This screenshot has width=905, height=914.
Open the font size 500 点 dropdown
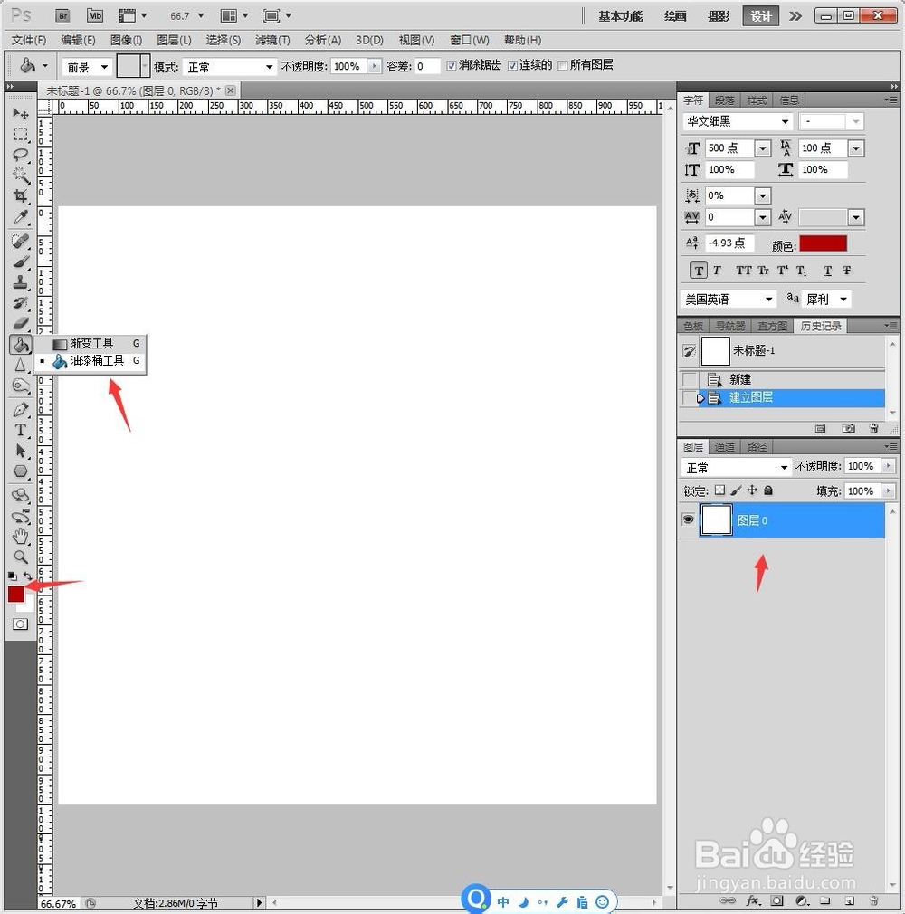[x=763, y=148]
